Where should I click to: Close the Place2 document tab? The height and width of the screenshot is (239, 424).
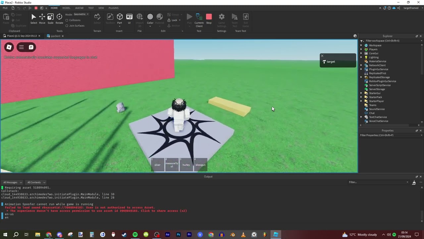point(39,36)
